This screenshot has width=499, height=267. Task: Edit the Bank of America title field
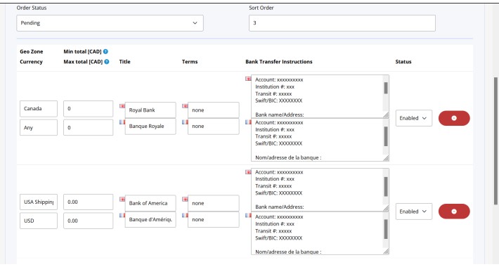point(150,203)
